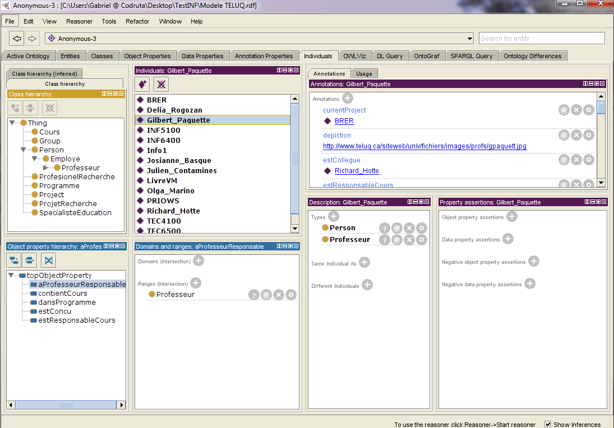Click the back navigation arrow
The height and width of the screenshot is (428, 614).
point(17,38)
